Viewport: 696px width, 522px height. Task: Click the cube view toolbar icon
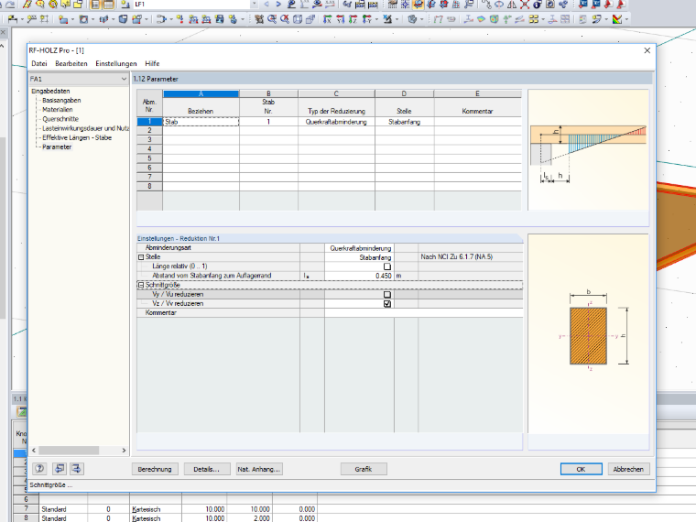(298, 19)
